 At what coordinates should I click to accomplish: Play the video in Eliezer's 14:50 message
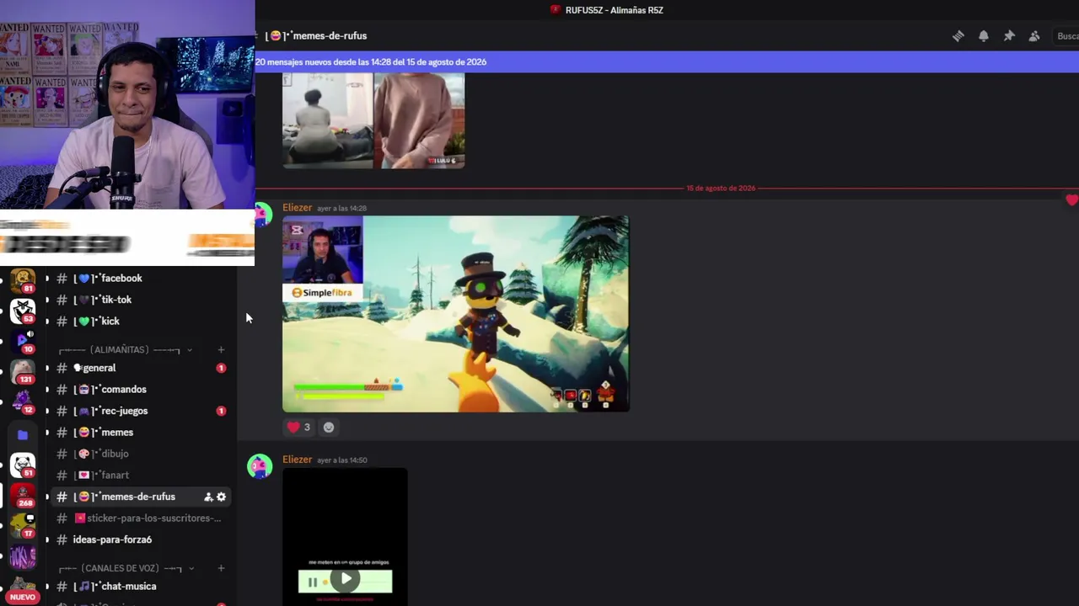click(346, 579)
